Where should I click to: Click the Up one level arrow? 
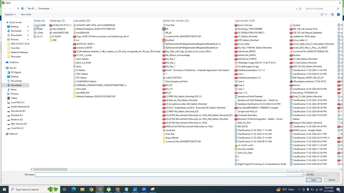[x=18, y=9]
